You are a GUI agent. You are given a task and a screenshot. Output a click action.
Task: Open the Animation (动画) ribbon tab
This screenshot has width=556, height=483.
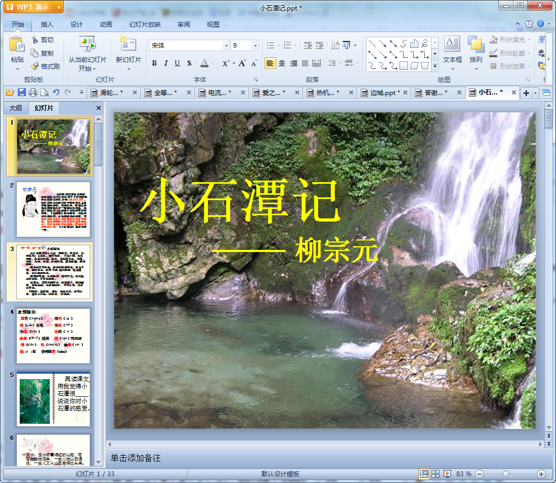106,25
